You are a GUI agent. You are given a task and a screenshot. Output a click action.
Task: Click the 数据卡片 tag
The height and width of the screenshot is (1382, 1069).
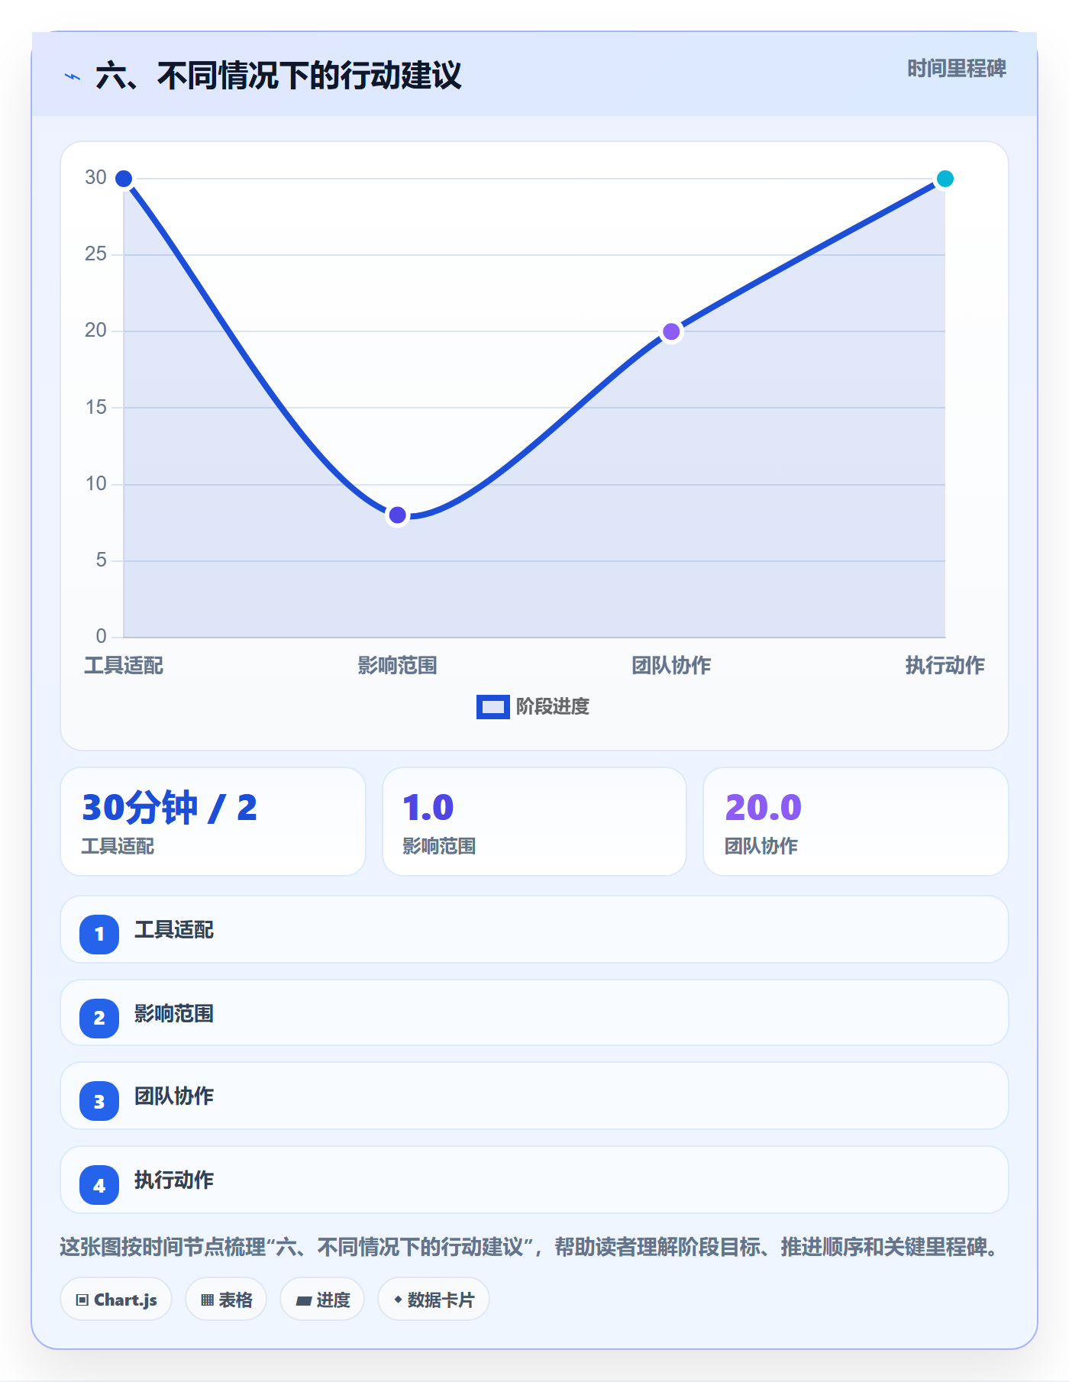[x=434, y=1300]
